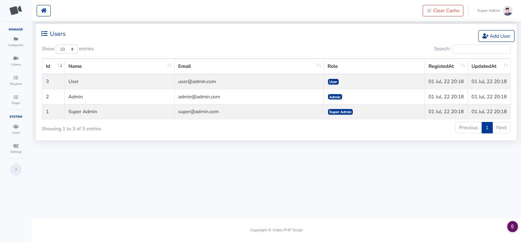The image size is (521, 242).
Task: Click the Add User button
Action: (x=496, y=36)
